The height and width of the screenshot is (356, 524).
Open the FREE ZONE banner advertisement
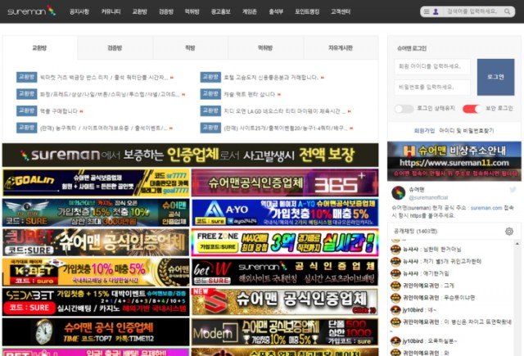pyautogui.click(x=285, y=242)
